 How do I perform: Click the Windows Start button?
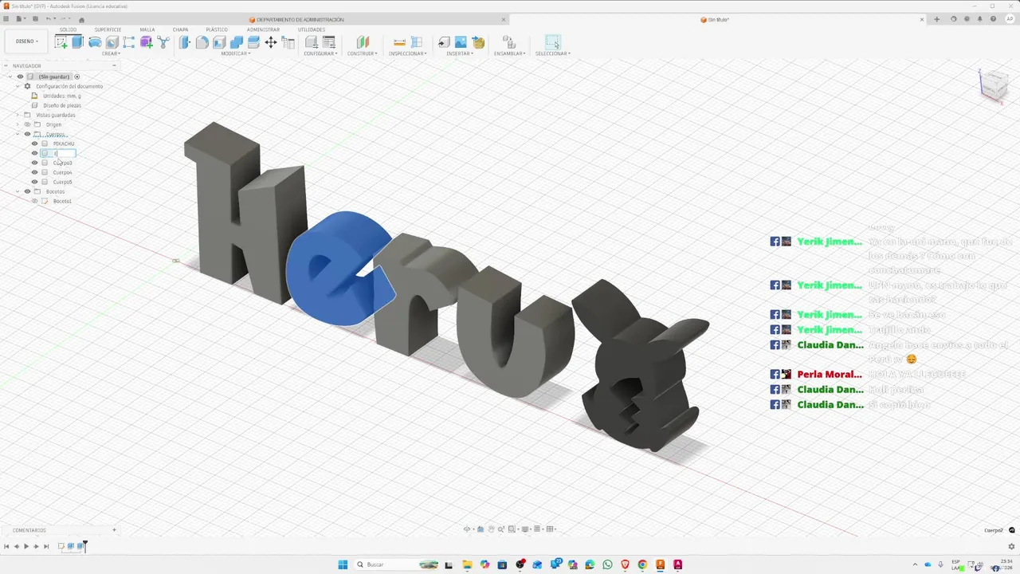tap(343, 564)
